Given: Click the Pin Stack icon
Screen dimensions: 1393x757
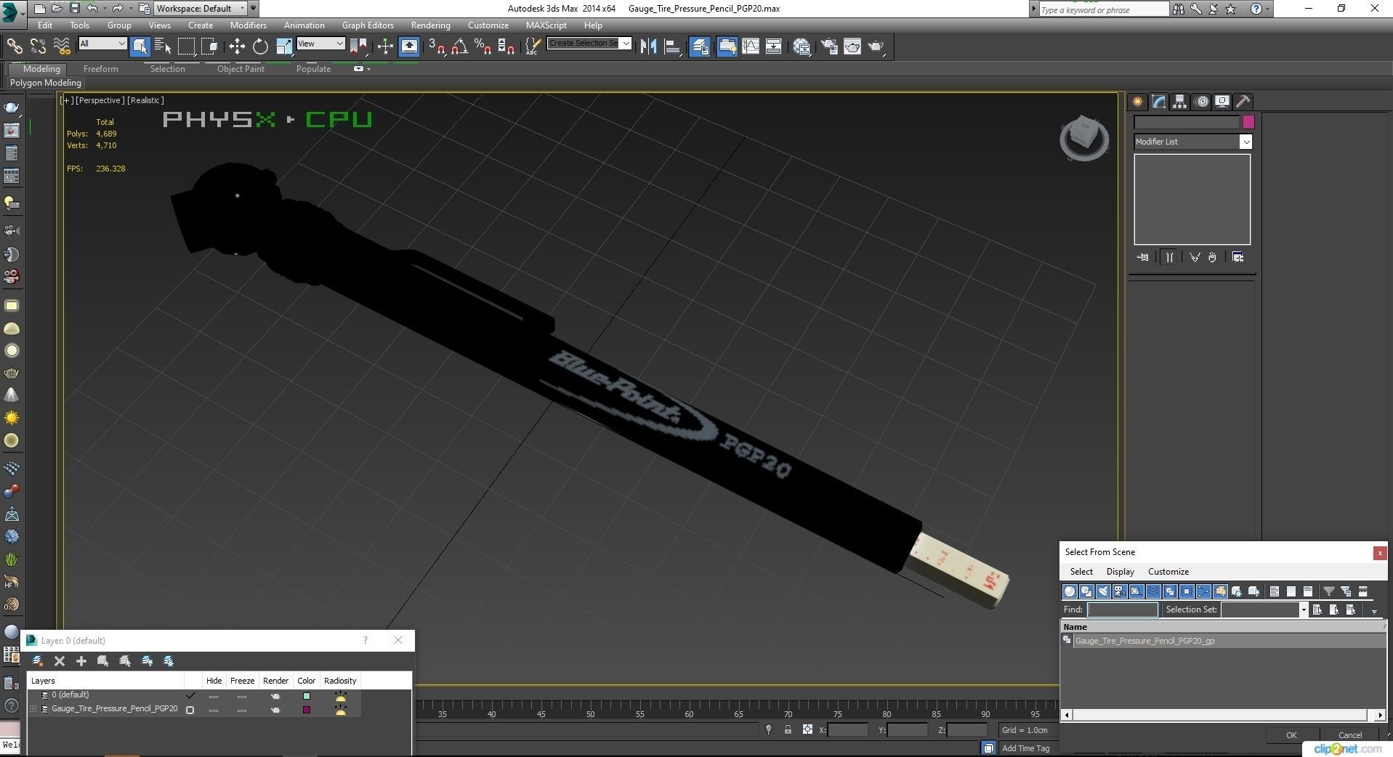Looking at the screenshot, I should pyautogui.click(x=1143, y=257).
